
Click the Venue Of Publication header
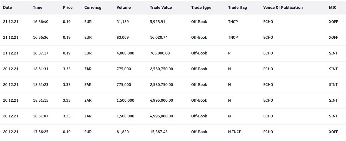tap(283, 8)
